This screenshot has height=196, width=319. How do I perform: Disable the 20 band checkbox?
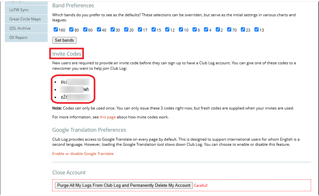(126, 30)
